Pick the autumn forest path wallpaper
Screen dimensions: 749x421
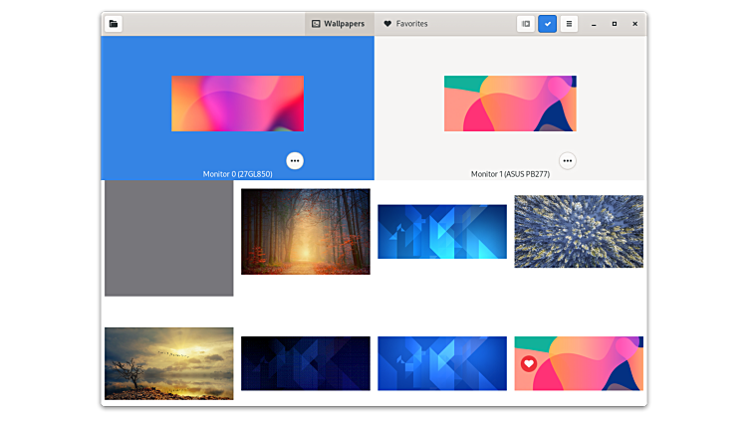[x=305, y=231]
